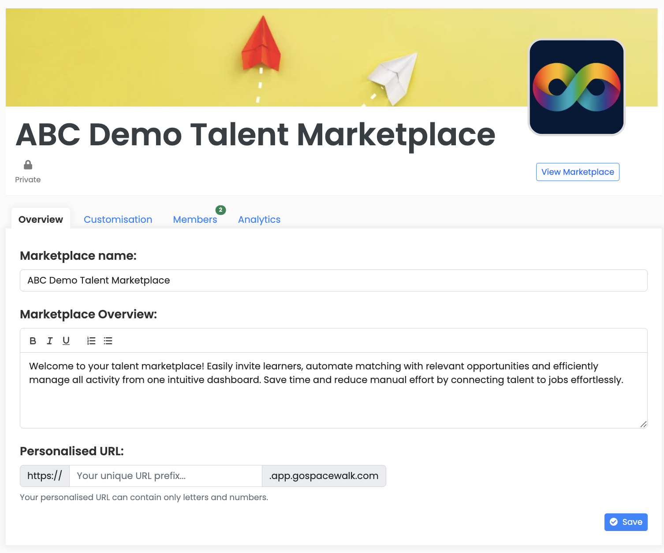Toggle bold formatting in overview editor

(33, 341)
